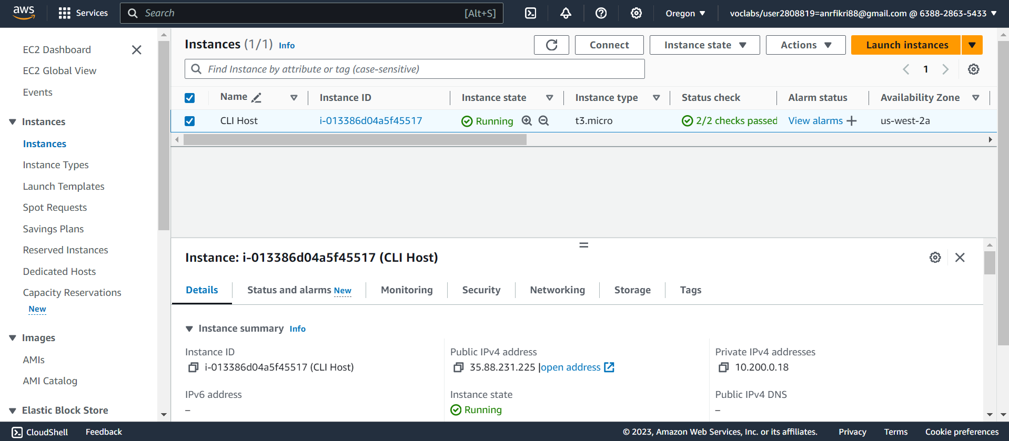The image size is (1009, 441).
Task: Collapse the Instance summary section
Action: [x=189, y=329]
